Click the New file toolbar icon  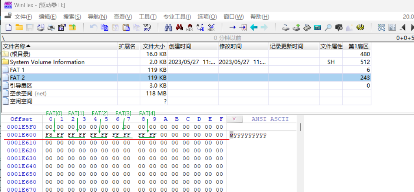coord(9,27)
